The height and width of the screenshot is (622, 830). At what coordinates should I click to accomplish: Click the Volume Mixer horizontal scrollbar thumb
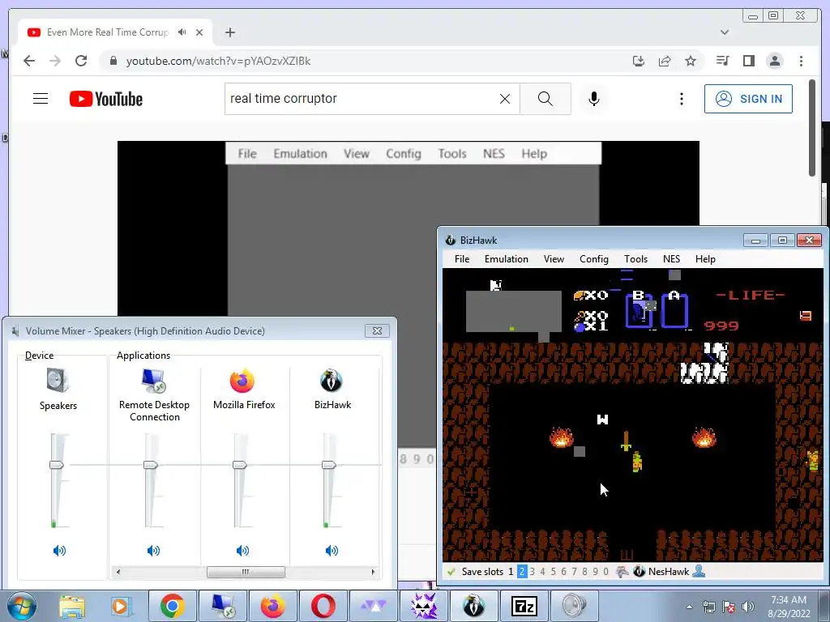tap(246, 572)
